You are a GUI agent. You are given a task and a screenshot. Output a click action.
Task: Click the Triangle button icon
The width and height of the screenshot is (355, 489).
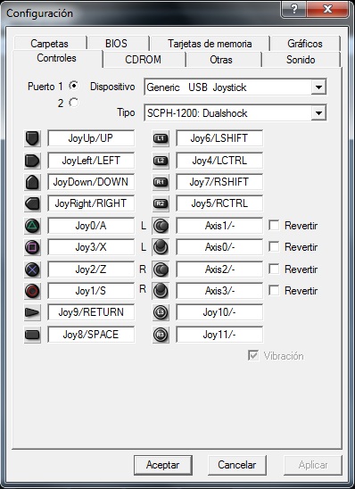click(x=32, y=226)
